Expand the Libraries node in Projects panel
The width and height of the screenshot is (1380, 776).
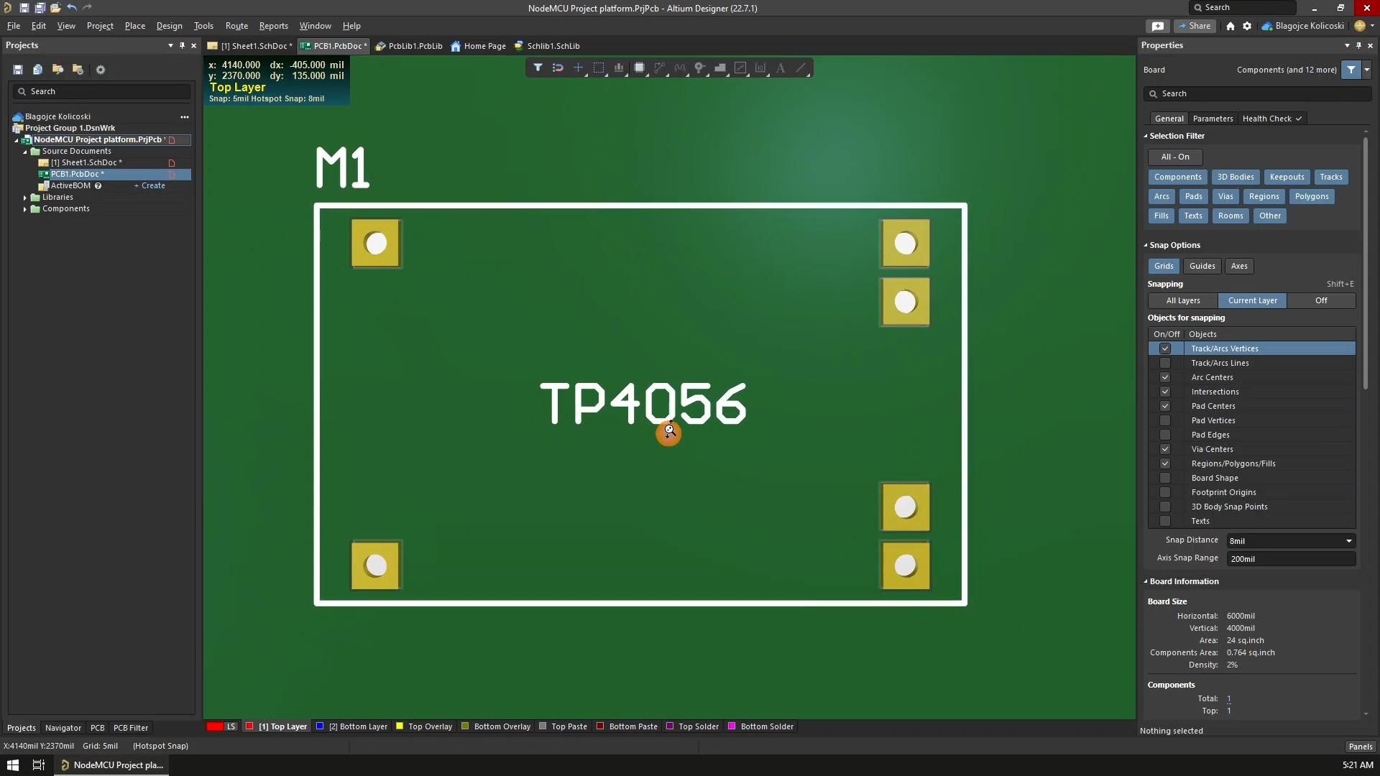click(24, 197)
